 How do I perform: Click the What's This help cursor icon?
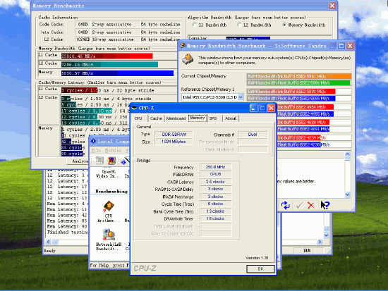pyautogui.click(x=325, y=205)
